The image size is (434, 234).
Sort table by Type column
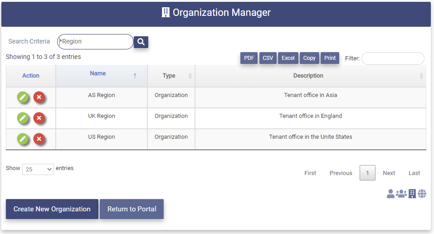point(171,76)
